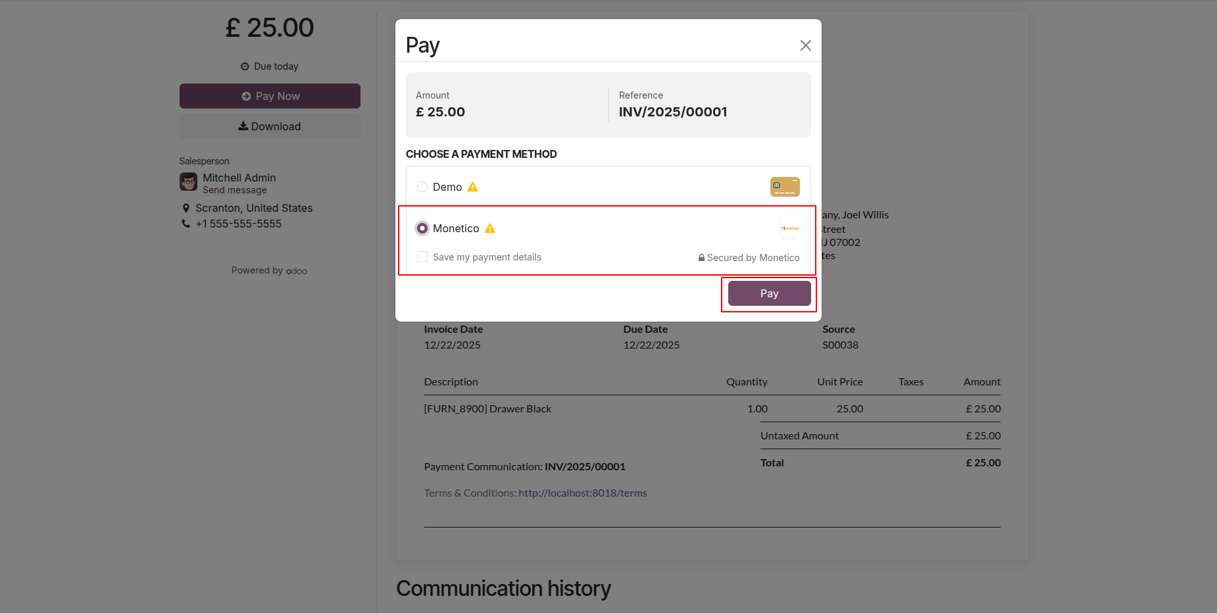
Task: Click the Demo warning triangle icon
Action: (472, 187)
